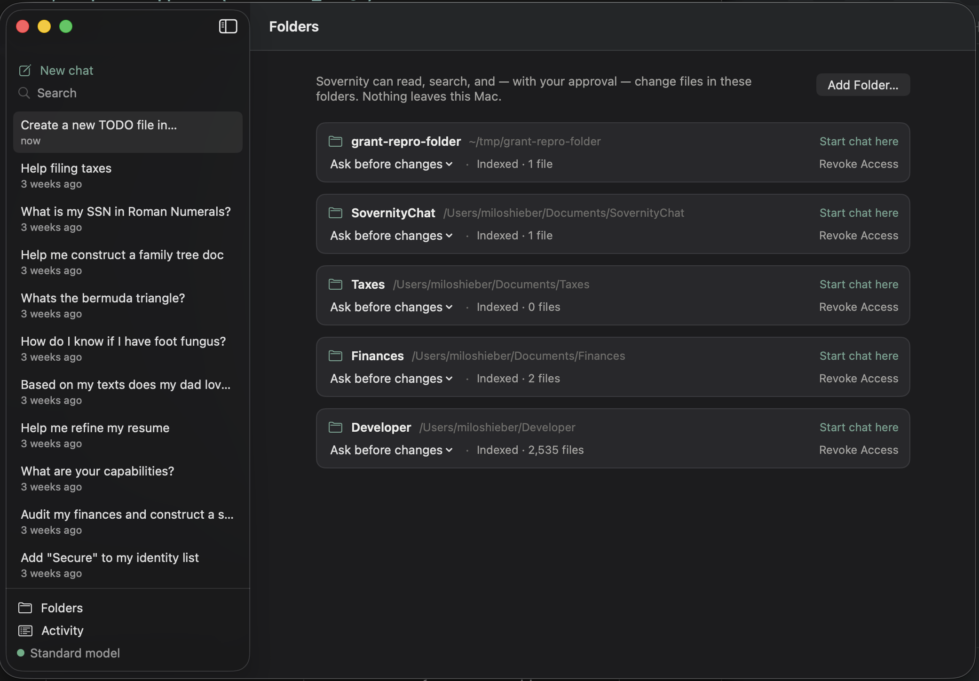
Task: Open Ask before changes dropdown for Finances
Action: (391, 379)
